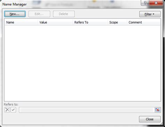Click the red X title bar button
Screen dimensions: 165x127
tap(156, 3)
